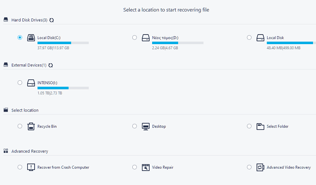This screenshot has height=185, width=316.
Task: Click the Advanced Video Recovery label
Action: click(x=289, y=167)
